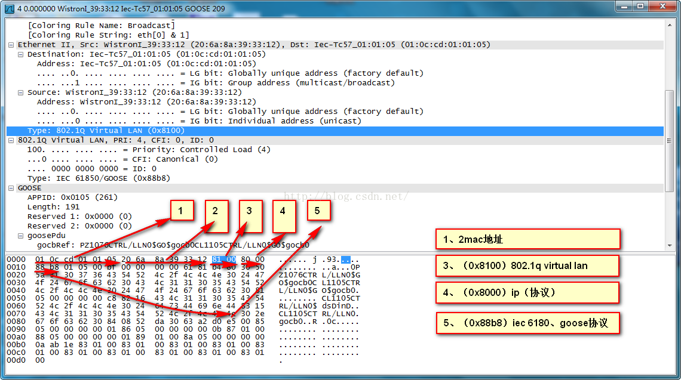The width and height of the screenshot is (681, 380).
Task: Collapse the goosePdu subtree
Action: (20, 236)
